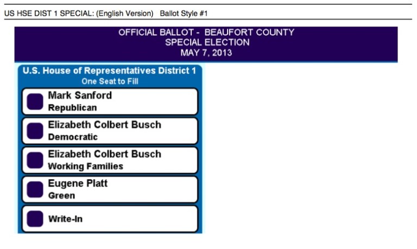The width and height of the screenshot is (417, 249).
Task: Click the Special Election banner text
Action: pos(207,42)
